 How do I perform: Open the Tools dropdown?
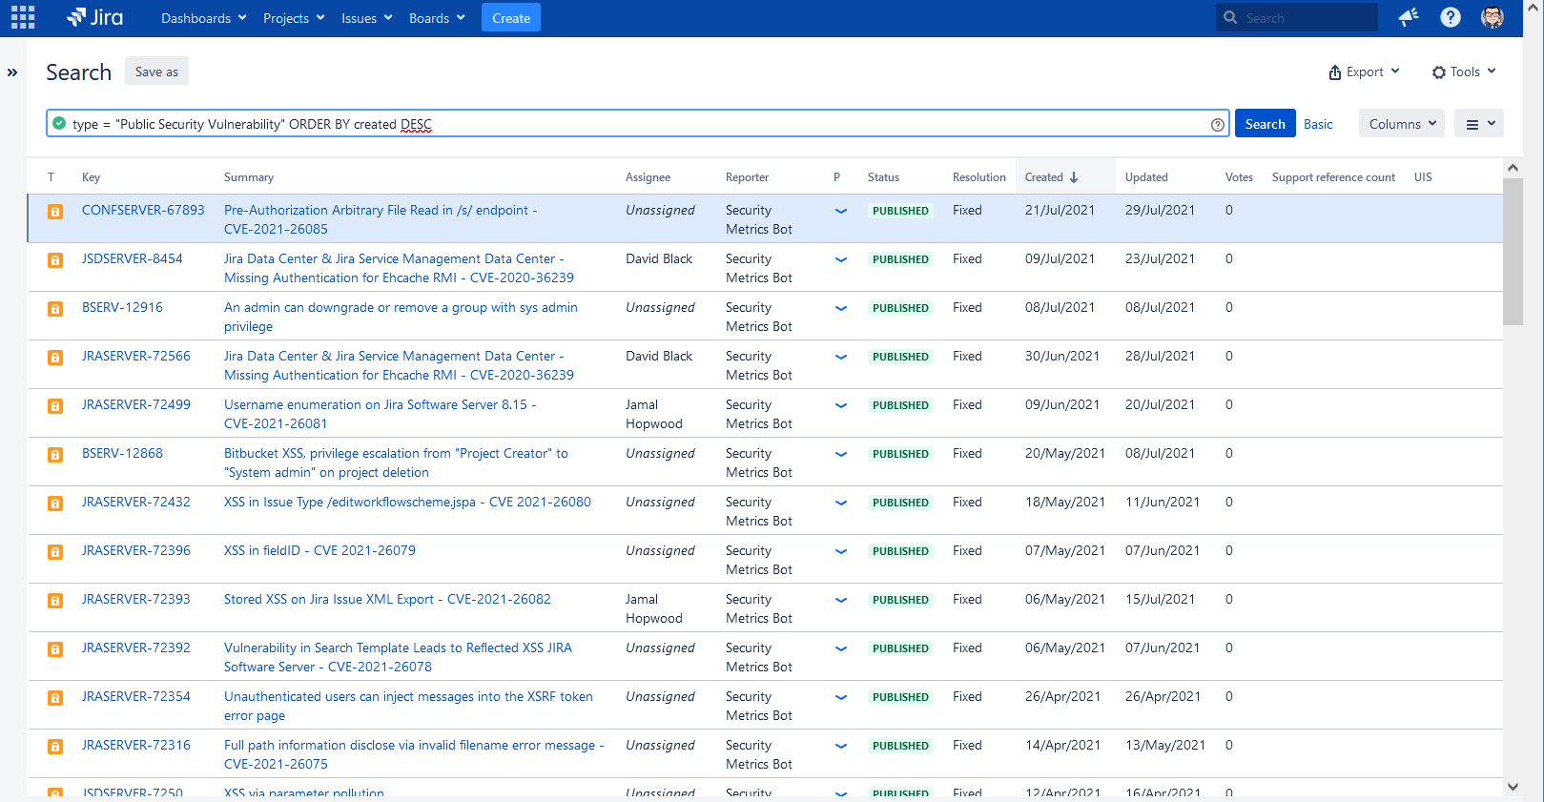pos(1464,72)
